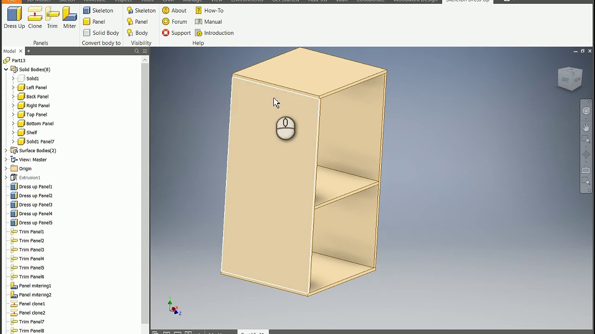Select Panel clone1 feature
The width and height of the screenshot is (595, 334).
(28, 303)
